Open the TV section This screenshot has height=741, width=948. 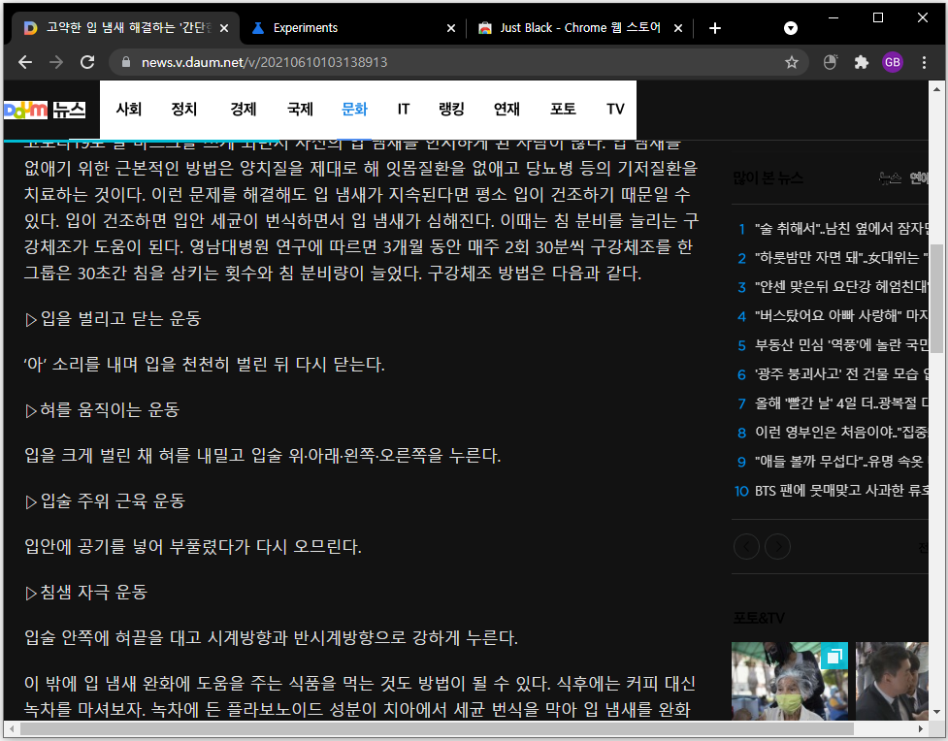[x=615, y=109]
